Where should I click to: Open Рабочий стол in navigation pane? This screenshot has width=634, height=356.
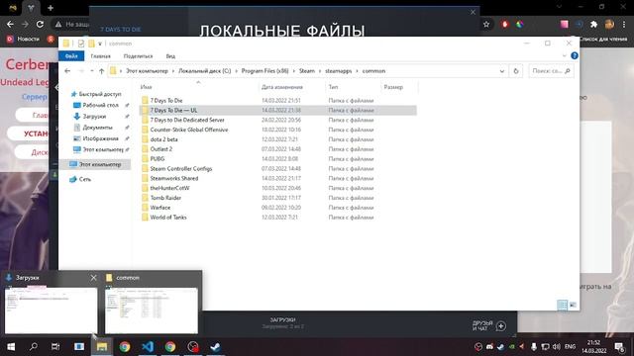coord(100,105)
